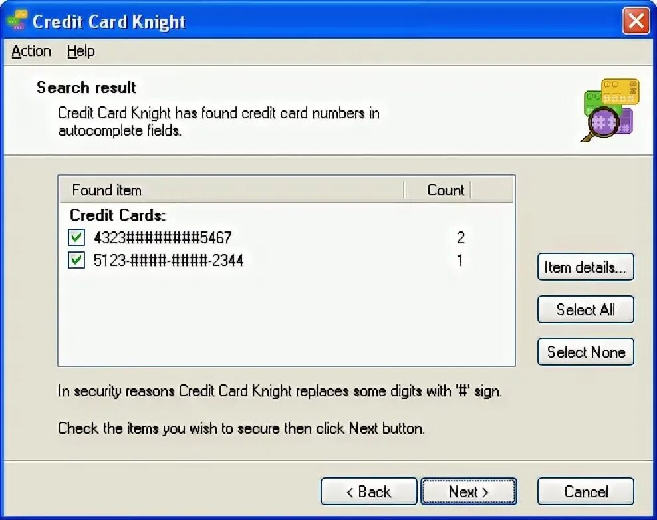Sort by the Count column header

coord(438,190)
